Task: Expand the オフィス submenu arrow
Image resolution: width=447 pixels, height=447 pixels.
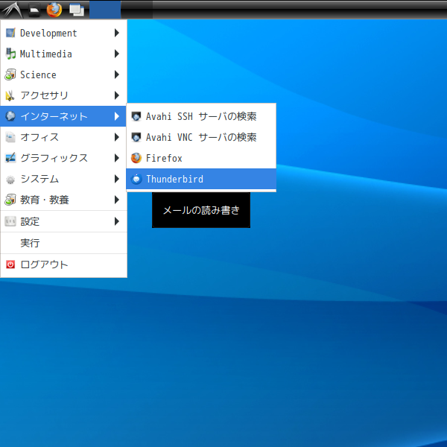Action: tap(117, 137)
